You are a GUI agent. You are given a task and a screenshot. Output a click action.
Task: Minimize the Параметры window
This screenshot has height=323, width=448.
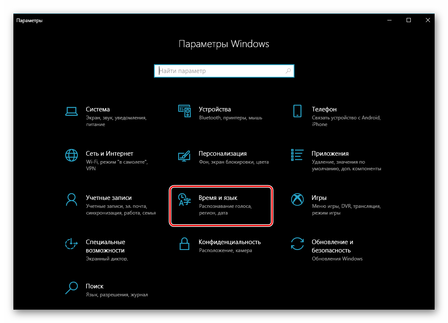coord(389,20)
